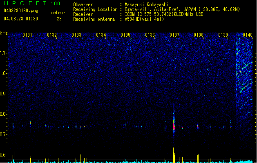Viewport: 257px width, 163px height.
Task: Click the 0.9 kHz axis label
Action: coord(4,94)
